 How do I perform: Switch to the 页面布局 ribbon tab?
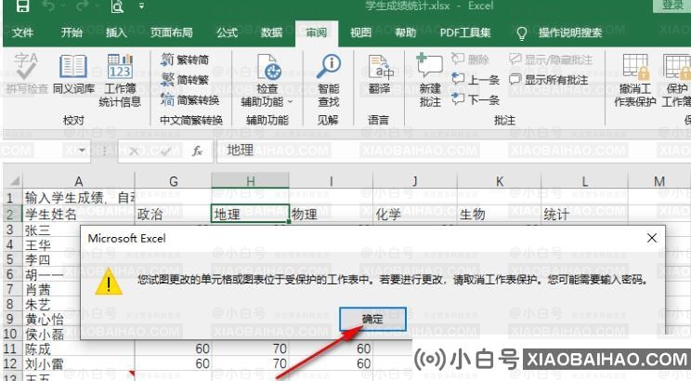(172, 33)
